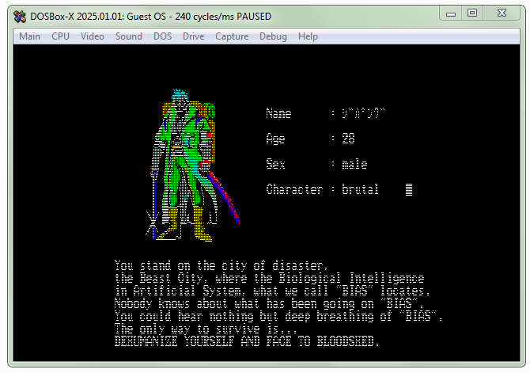Open the DOS menu
This screenshot has height=373, width=530.
[163, 36]
